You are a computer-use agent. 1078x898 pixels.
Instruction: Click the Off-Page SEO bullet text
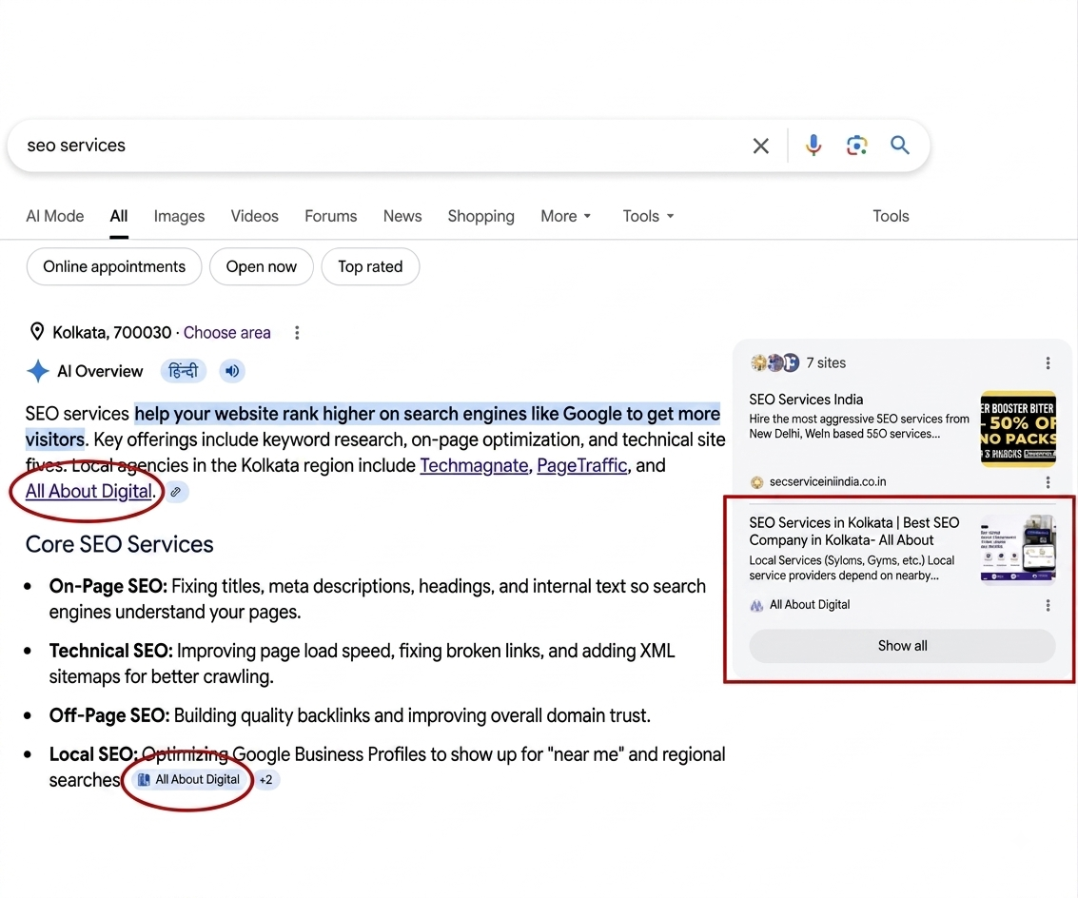click(x=349, y=715)
